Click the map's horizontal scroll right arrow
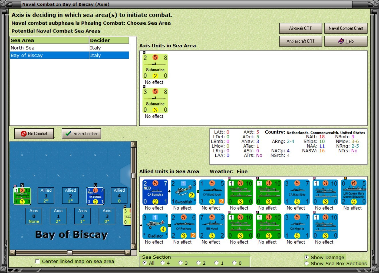The height and width of the screenshot is (273, 379). 128,252
